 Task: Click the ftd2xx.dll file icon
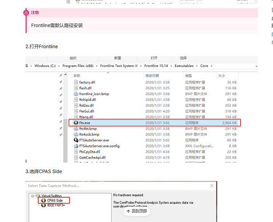coord(76,105)
